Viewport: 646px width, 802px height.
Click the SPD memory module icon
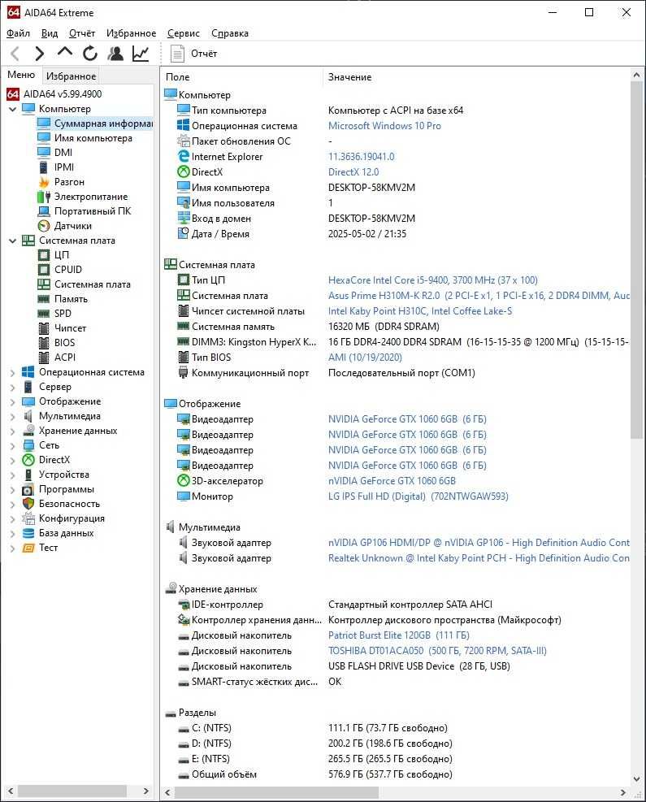point(44,314)
